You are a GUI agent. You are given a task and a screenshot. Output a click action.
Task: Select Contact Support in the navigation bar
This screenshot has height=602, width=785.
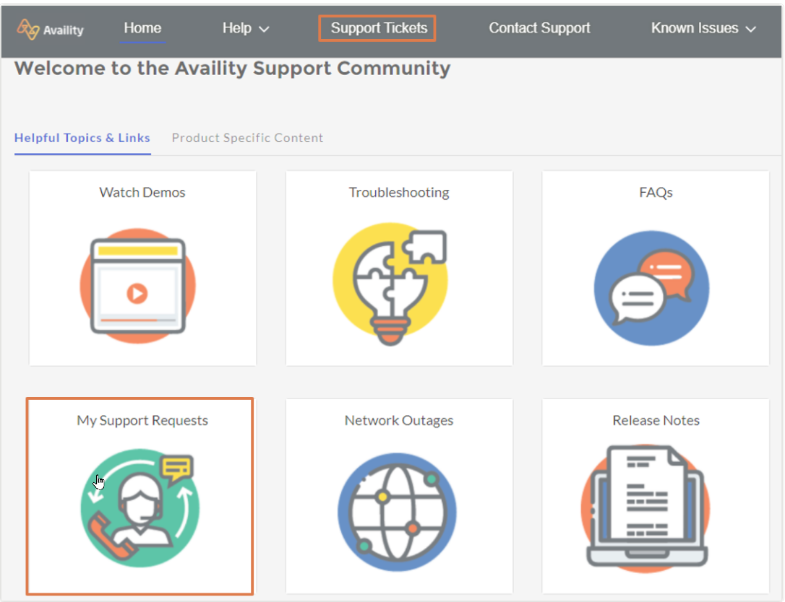click(539, 28)
